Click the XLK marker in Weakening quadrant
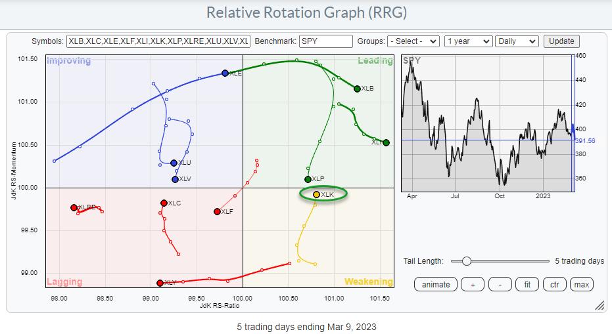Screen dimensions: 612x334 316,195
